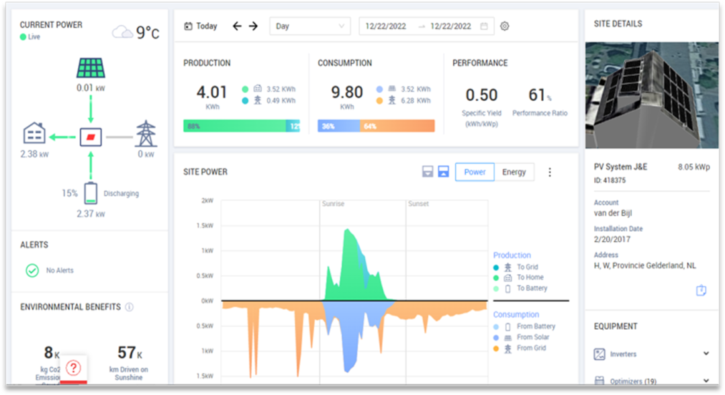Click the red help question mark icon
Viewport: 725px width, 395px height.
74,367
